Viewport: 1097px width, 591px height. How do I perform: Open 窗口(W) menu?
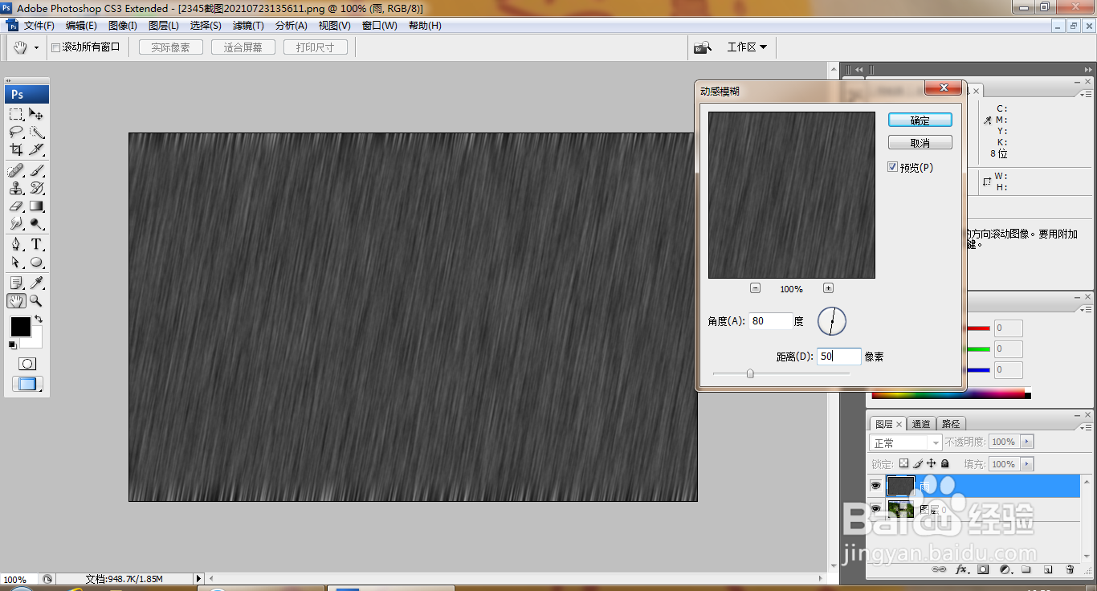coord(379,26)
